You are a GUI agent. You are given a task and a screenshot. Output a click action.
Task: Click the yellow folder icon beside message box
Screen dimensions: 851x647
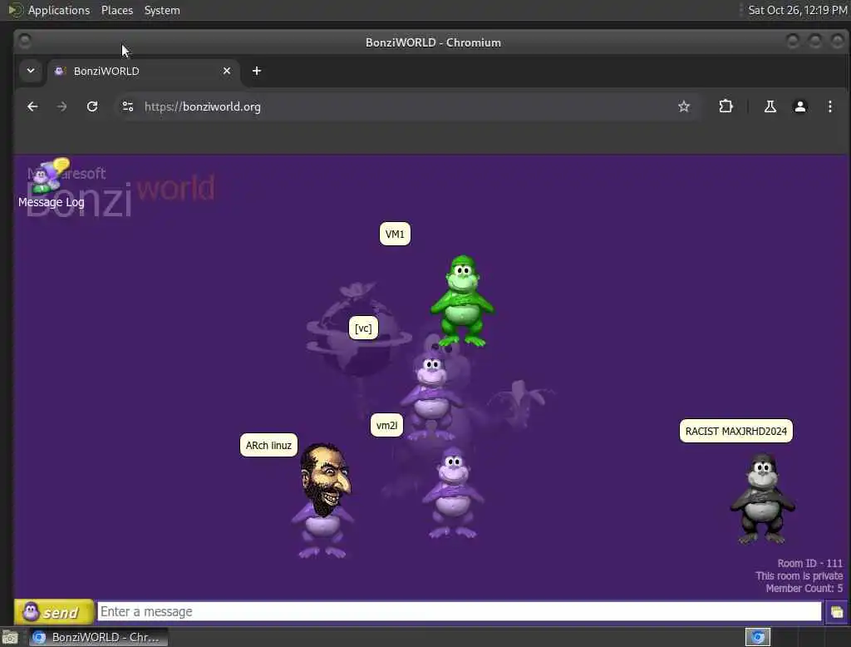836,612
